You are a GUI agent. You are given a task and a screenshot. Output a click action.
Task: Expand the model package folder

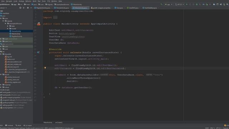pyautogui.click(x=8, y=29)
